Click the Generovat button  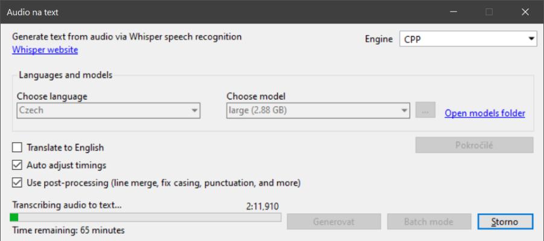[x=334, y=221]
